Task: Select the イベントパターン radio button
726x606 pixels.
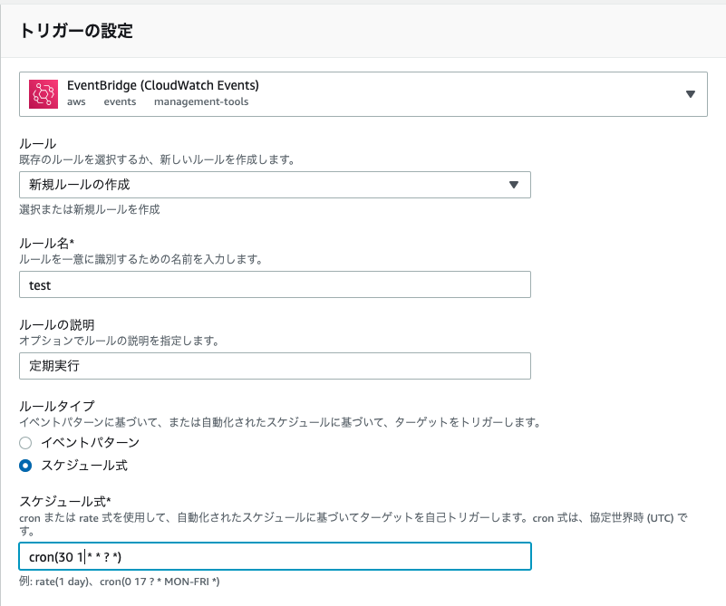Action: [x=25, y=443]
